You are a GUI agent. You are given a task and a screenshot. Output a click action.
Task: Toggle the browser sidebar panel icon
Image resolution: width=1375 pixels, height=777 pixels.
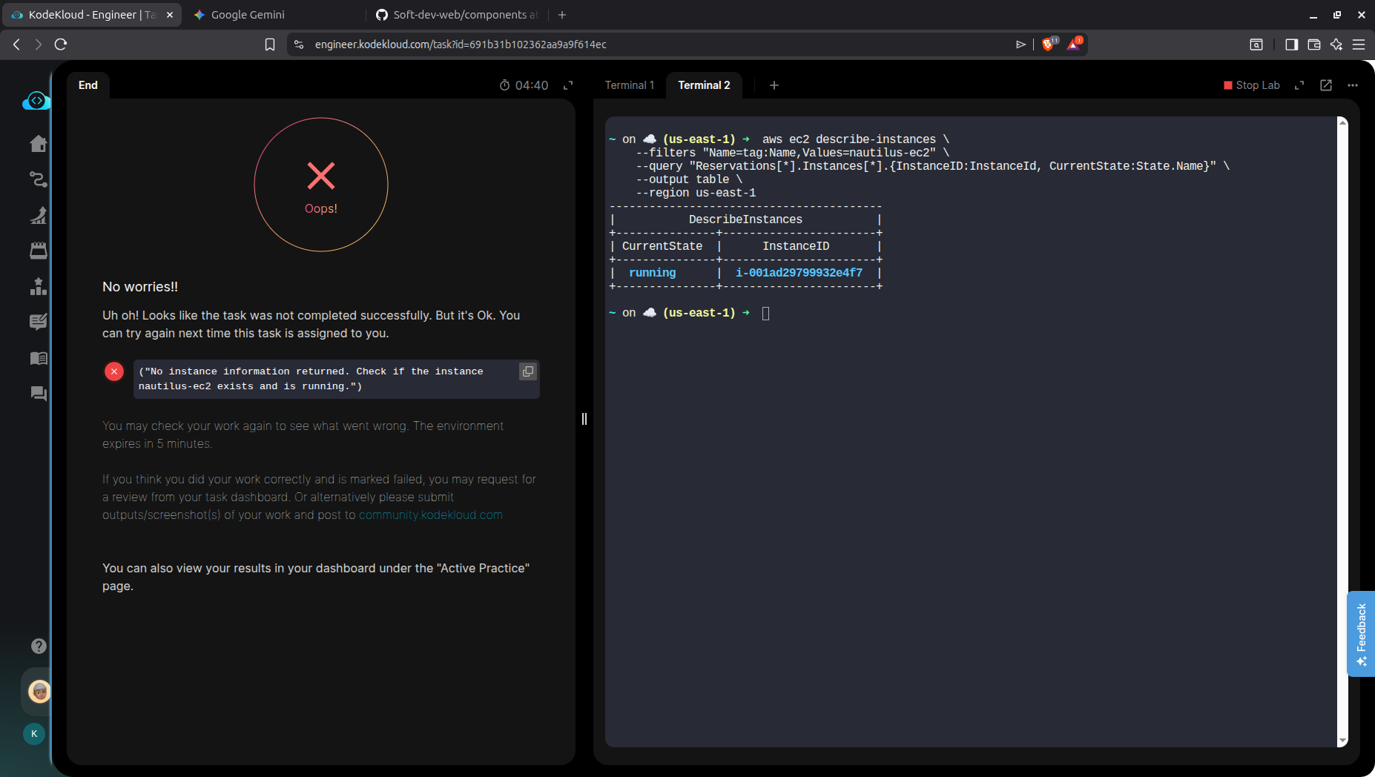point(1291,44)
